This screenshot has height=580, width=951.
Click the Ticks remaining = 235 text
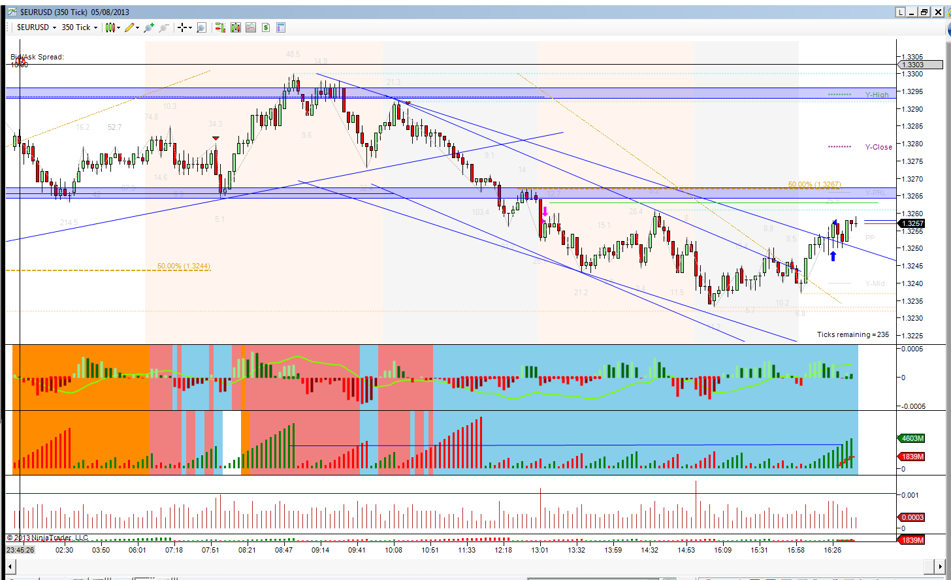click(x=853, y=334)
